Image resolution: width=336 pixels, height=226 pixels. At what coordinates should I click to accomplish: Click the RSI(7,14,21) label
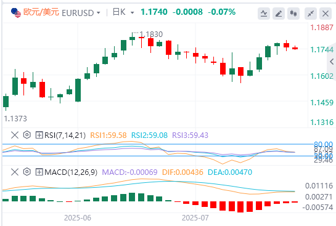point(65,135)
